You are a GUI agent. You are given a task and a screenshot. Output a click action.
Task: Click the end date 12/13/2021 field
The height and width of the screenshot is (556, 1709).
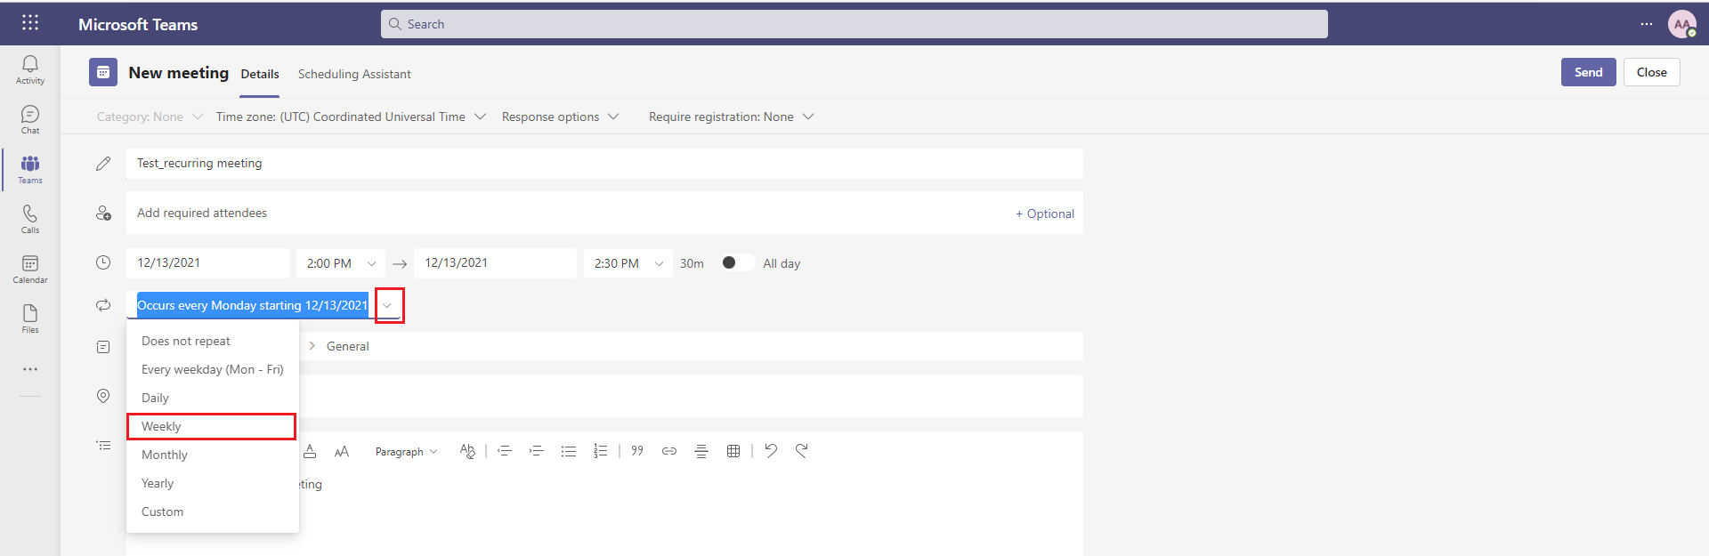click(495, 262)
